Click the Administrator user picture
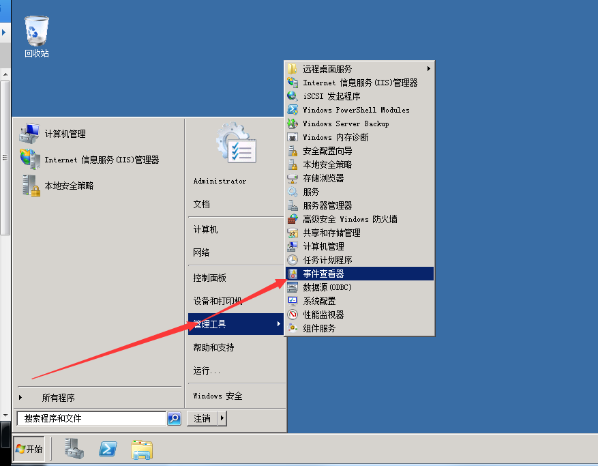 pos(236,143)
